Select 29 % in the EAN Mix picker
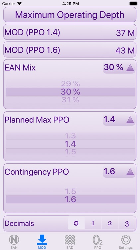This screenshot has height=250, width=140. coord(70,84)
